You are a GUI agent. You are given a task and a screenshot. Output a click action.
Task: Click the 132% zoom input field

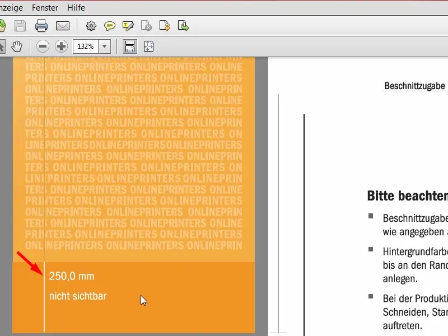86,46
